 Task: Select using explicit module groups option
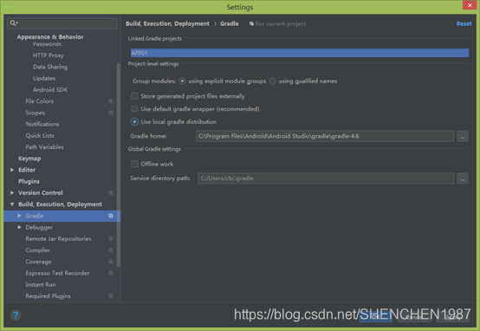pos(183,81)
